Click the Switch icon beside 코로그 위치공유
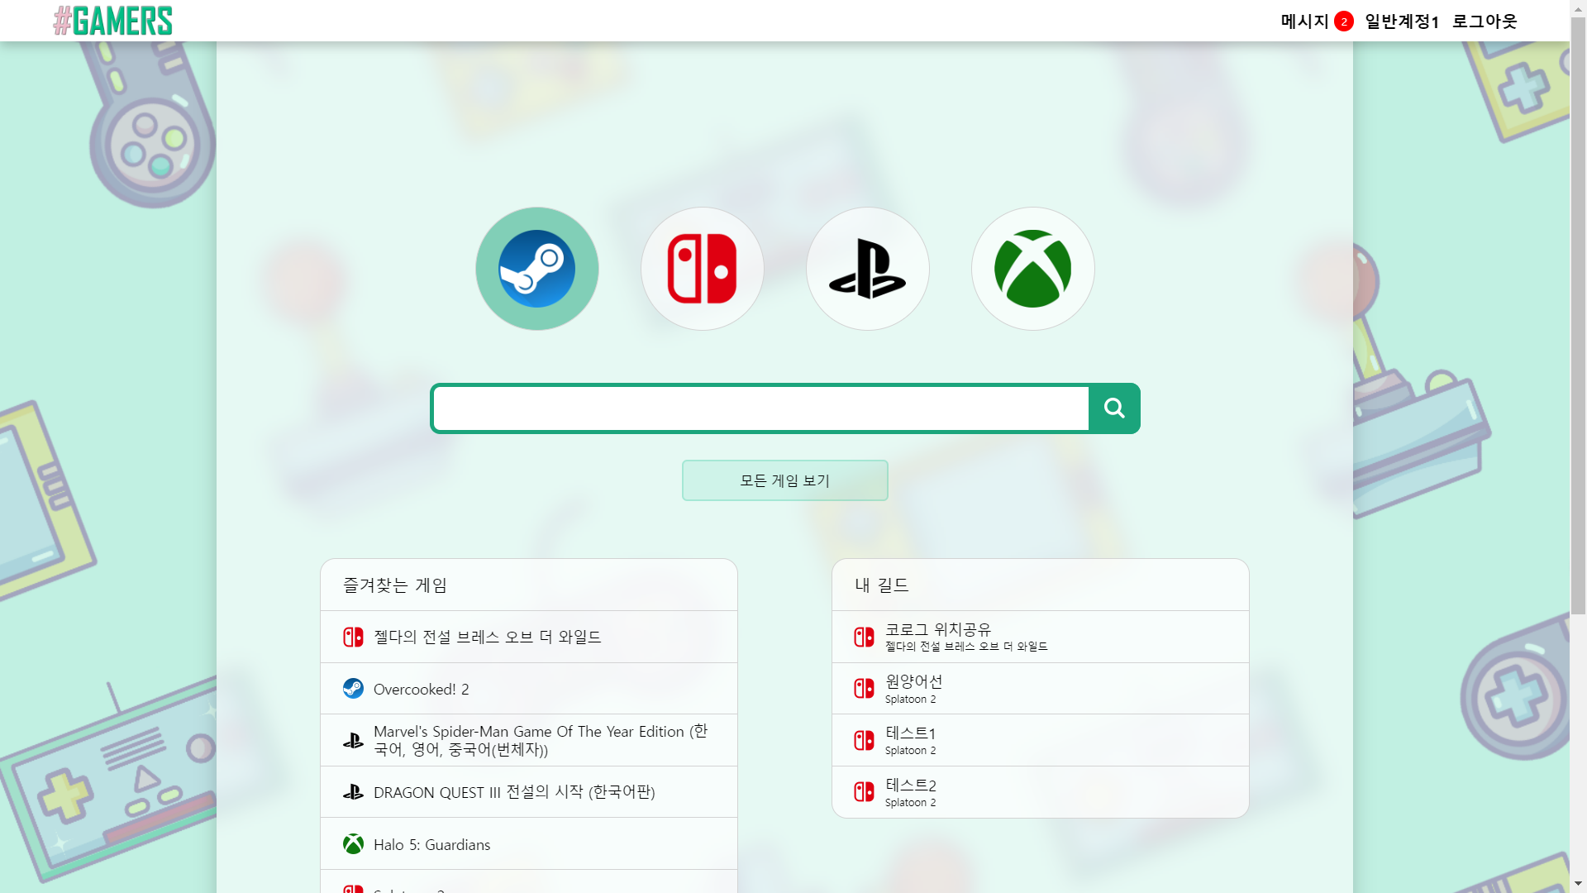1587x893 pixels. click(865, 637)
